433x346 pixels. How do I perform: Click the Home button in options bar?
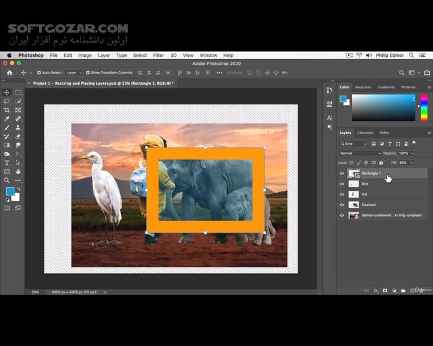(x=10, y=73)
